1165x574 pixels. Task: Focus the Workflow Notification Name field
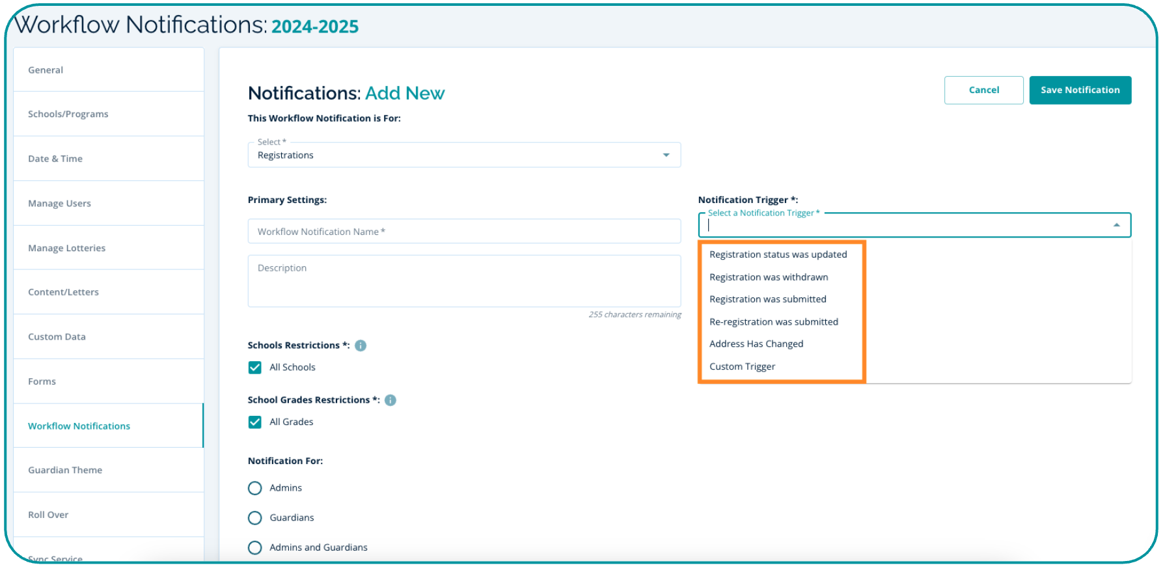[463, 232]
